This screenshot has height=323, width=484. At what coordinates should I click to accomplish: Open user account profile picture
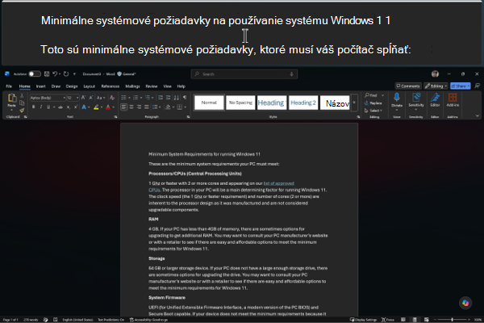(x=436, y=73)
